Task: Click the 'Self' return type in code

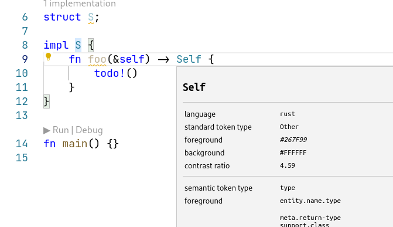Action: pos(189,59)
